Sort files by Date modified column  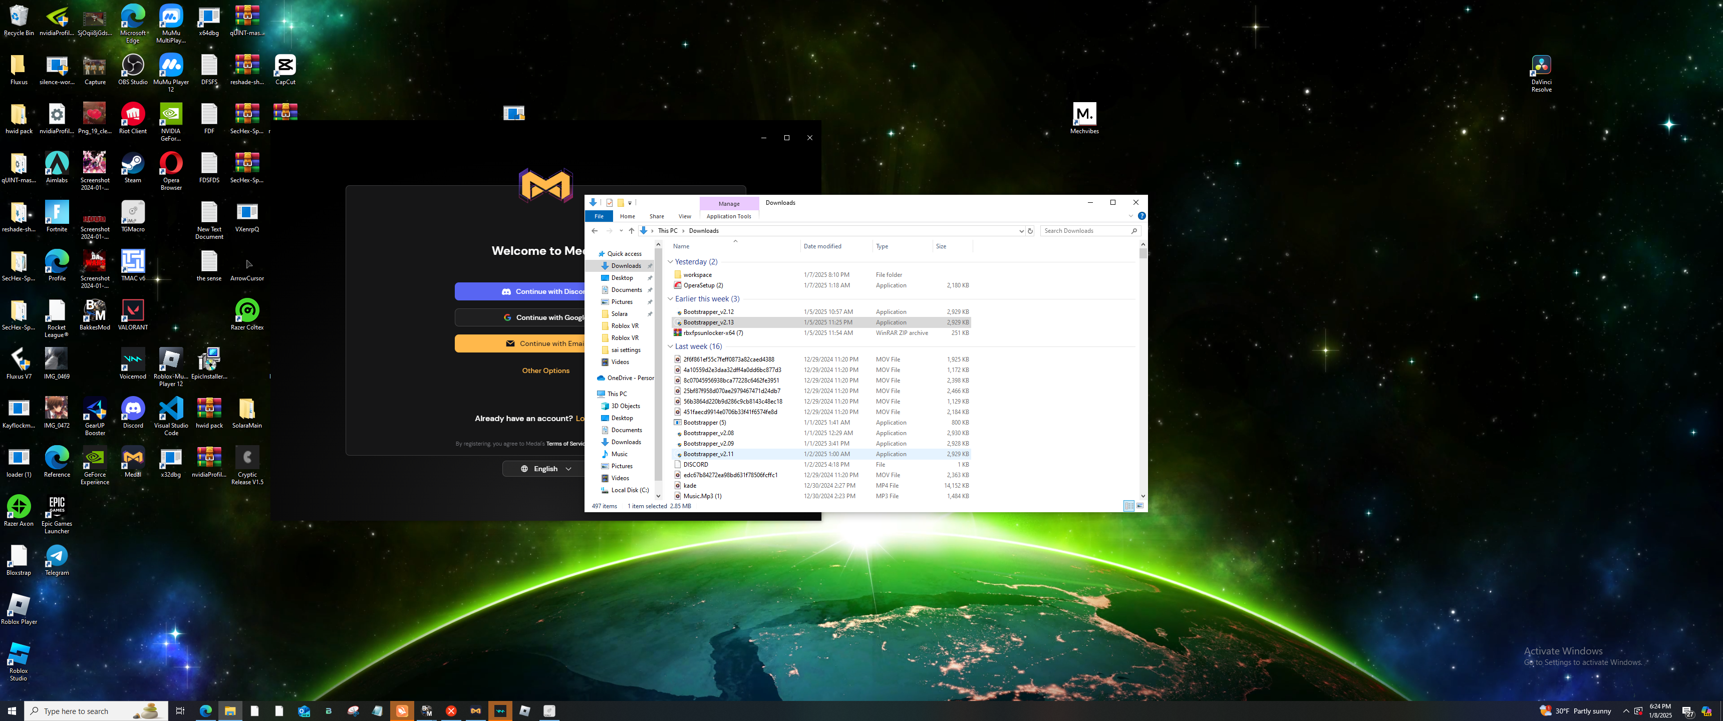[x=822, y=246]
